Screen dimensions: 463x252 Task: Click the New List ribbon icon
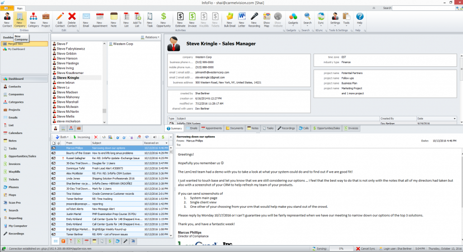tap(126, 20)
